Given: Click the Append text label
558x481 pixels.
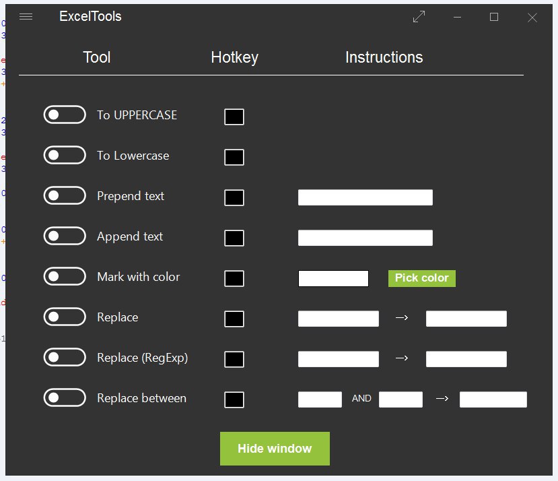Looking at the screenshot, I should pos(130,236).
